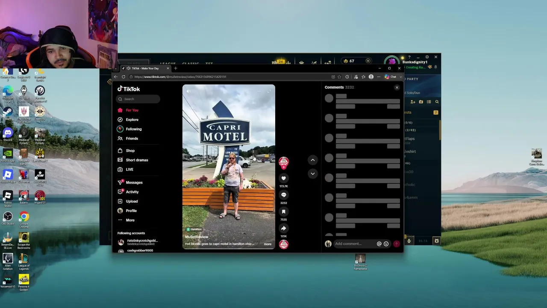
Task: Expand the video caption with "more"
Action: click(268, 244)
